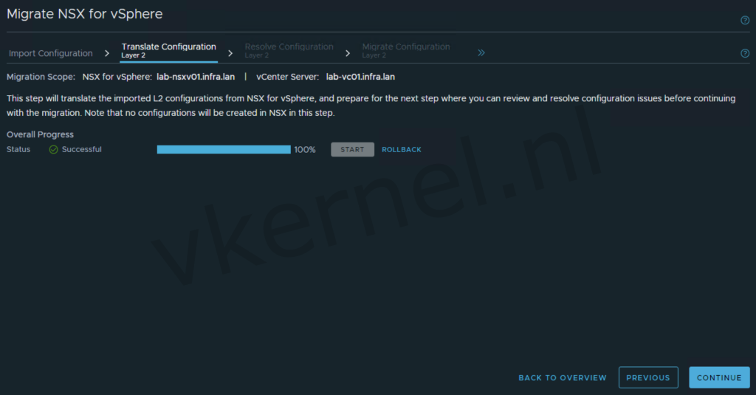
Task: Click the overall progress bar
Action: coord(224,150)
